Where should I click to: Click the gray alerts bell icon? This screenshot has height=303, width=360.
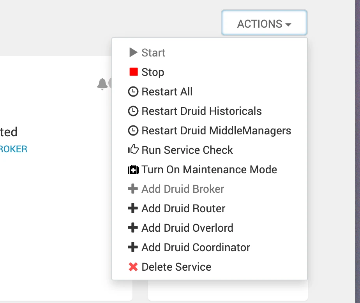pyautogui.click(x=102, y=84)
